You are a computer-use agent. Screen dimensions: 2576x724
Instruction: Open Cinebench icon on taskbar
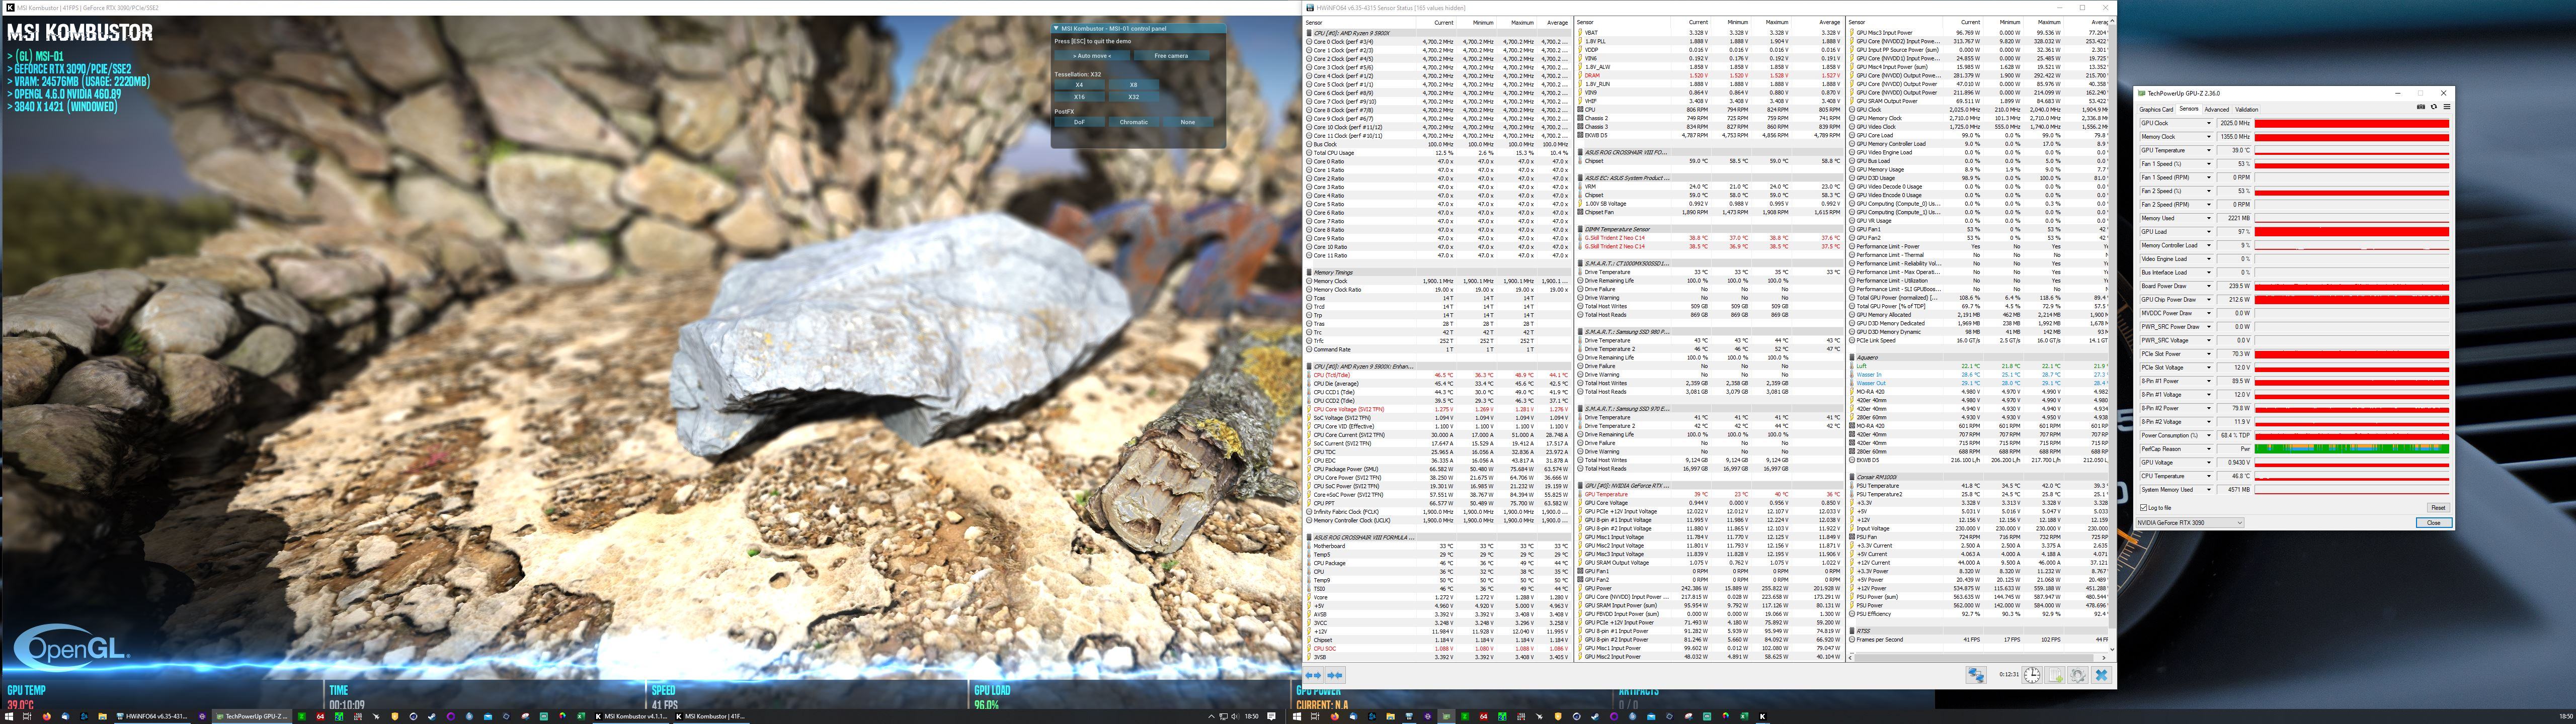pyautogui.click(x=413, y=716)
